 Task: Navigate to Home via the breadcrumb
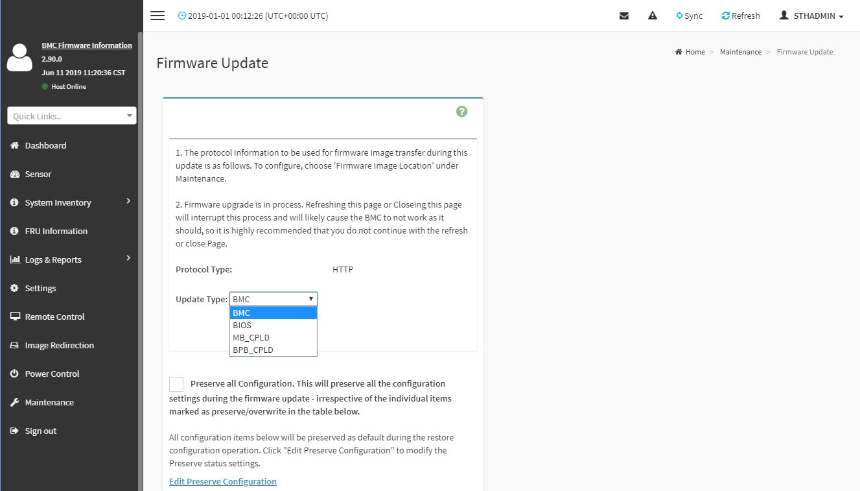click(x=694, y=51)
